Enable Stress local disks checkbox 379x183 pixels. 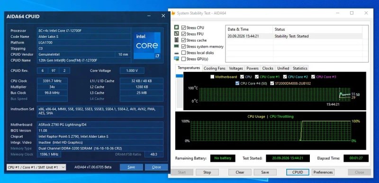point(183,53)
